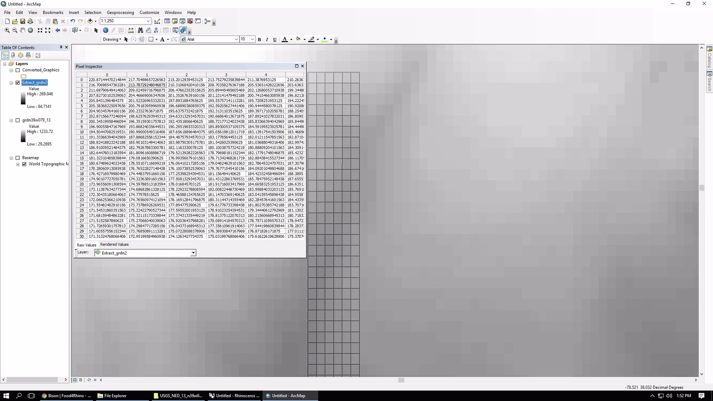Open the Arial font name dropdown
The image size is (713, 401).
point(236,39)
